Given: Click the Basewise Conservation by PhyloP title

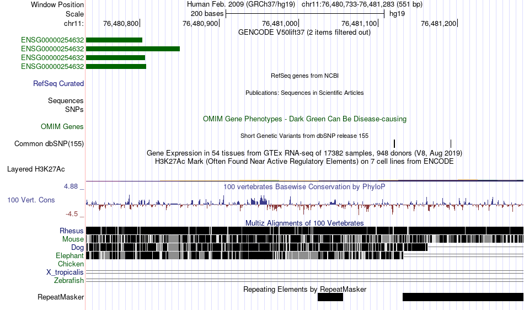Looking at the screenshot, I should 304,187.
